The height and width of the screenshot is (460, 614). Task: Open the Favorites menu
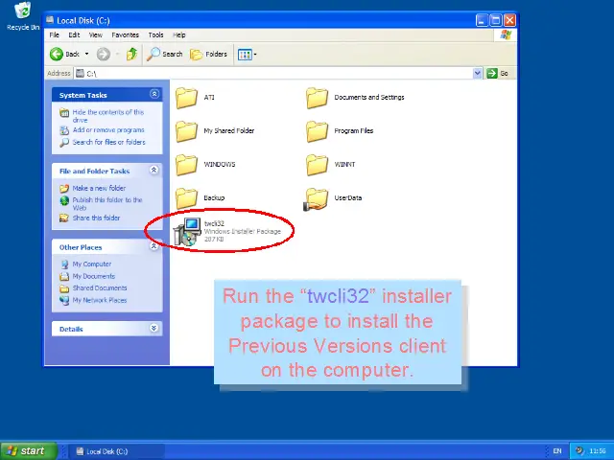pos(126,35)
